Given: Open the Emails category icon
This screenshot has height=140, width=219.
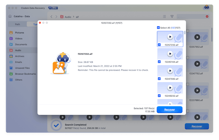Looking at the screenshot, I should point(11,62).
